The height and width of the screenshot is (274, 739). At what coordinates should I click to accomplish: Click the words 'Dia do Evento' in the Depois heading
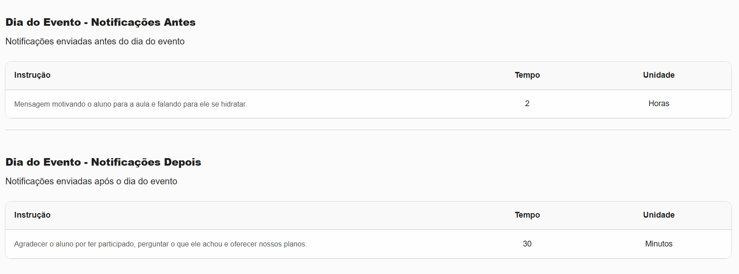coord(43,162)
